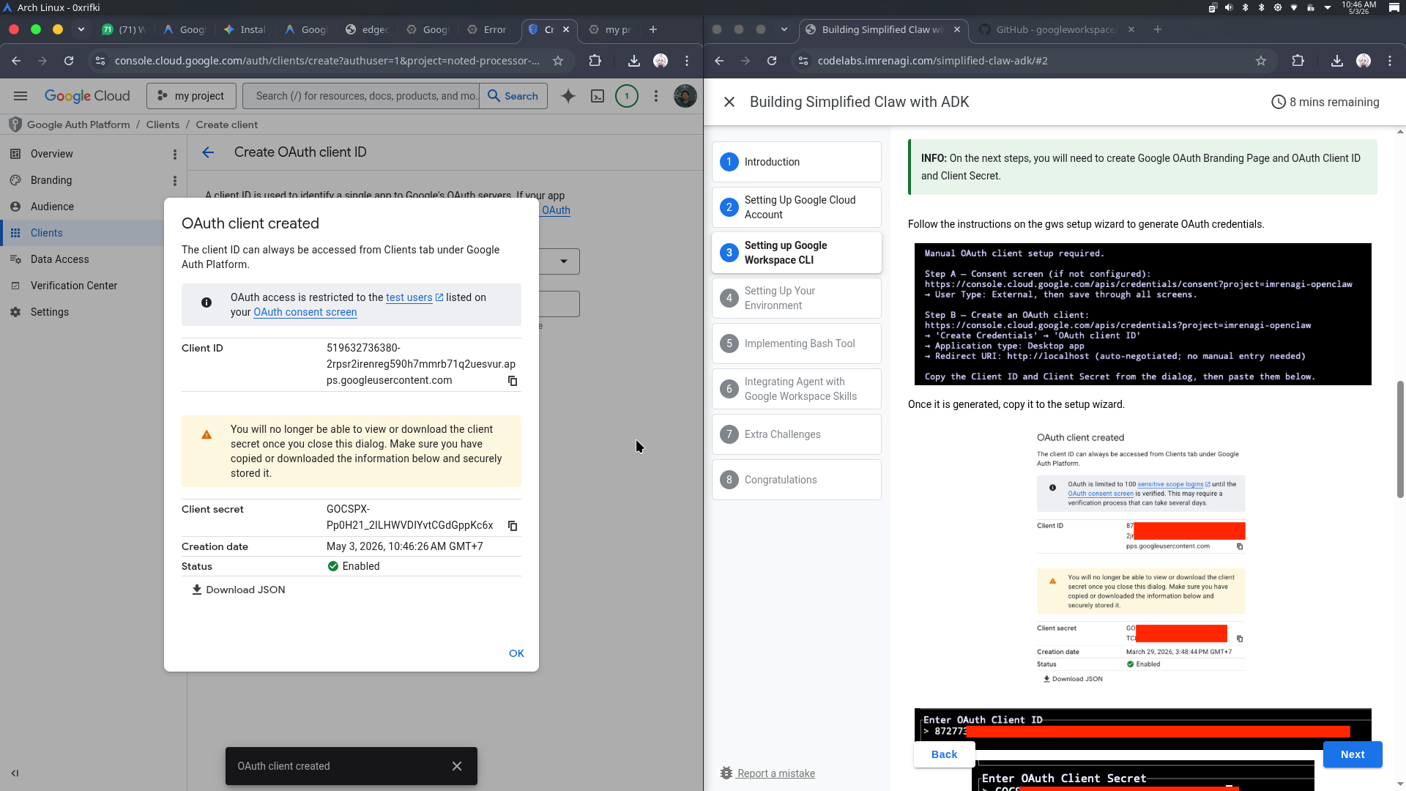Go to Branding in sidebar
The width and height of the screenshot is (1406, 791).
pyautogui.click(x=51, y=180)
